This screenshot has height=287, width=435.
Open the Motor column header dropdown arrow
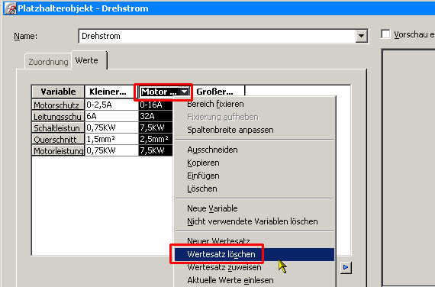tap(185, 92)
